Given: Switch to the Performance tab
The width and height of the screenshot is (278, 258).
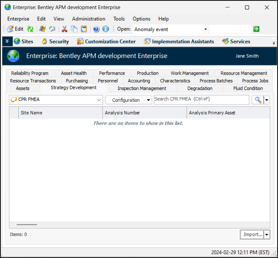Looking at the screenshot, I should click(x=112, y=73).
